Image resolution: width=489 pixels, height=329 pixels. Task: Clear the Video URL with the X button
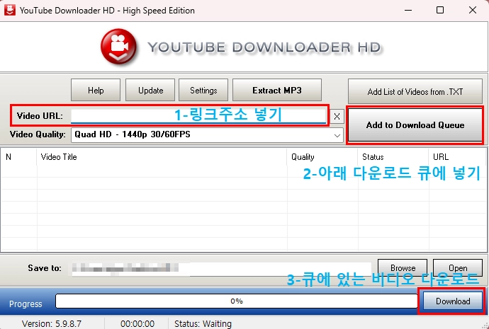(x=337, y=117)
